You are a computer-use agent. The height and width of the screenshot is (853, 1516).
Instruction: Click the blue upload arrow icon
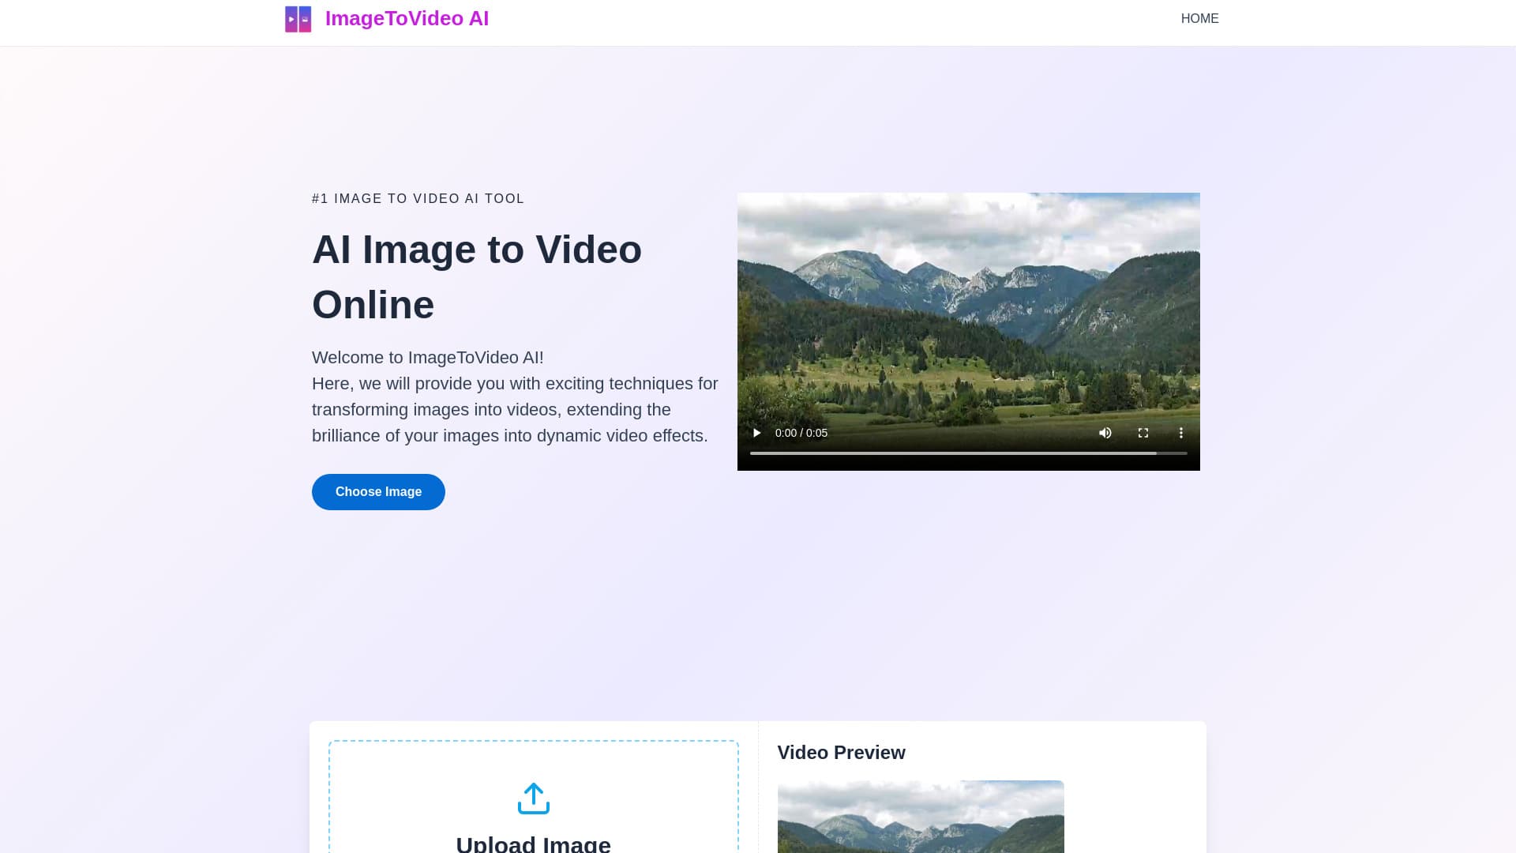point(534,798)
